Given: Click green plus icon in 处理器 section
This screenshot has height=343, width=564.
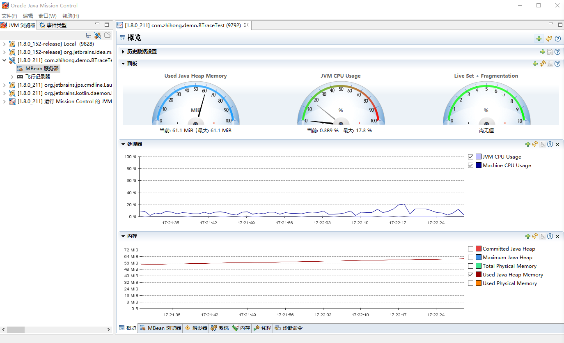Looking at the screenshot, I should (528, 144).
